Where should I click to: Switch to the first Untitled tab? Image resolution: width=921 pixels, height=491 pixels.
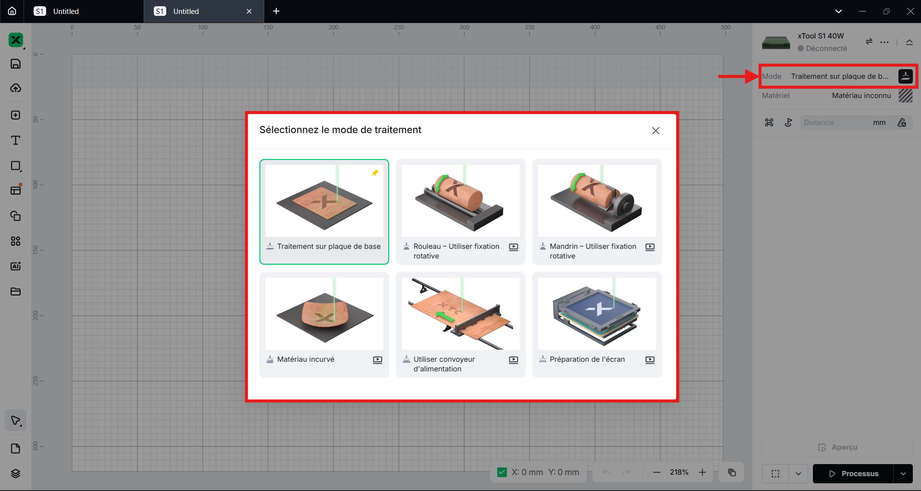click(x=66, y=11)
